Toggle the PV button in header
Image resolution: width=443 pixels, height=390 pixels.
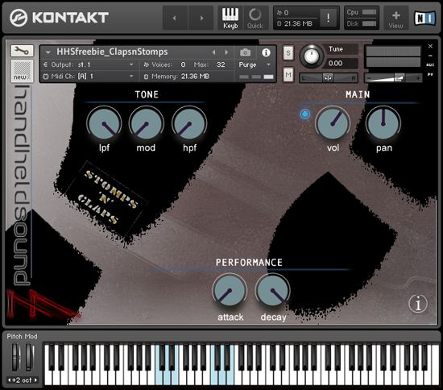click(x=430, y=75)
